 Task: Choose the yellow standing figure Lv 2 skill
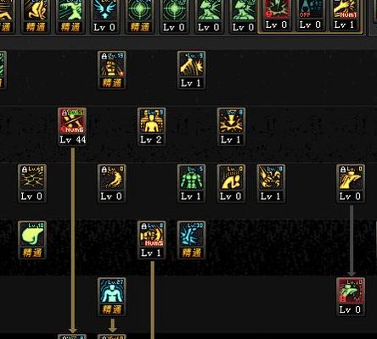click(x=152, y=126)
